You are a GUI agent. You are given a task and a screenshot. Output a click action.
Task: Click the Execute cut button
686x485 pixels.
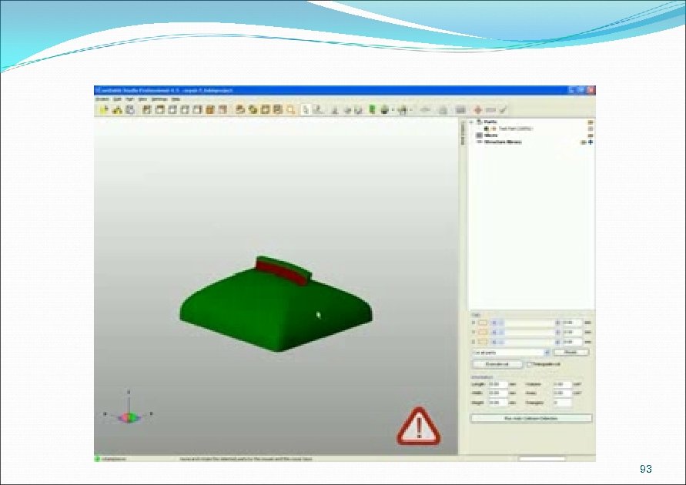[497, 364]
